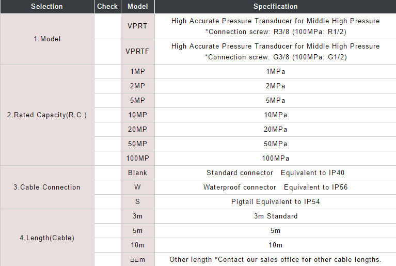Select the VPRTF model cell
396x266 pixels.
[138, 52]
